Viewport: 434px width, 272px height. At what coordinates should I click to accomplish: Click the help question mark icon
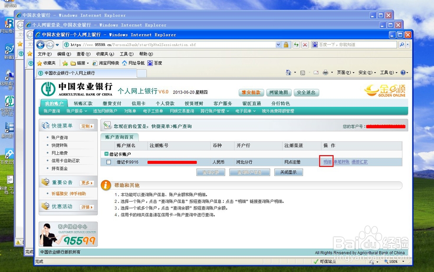coord(403,73)
